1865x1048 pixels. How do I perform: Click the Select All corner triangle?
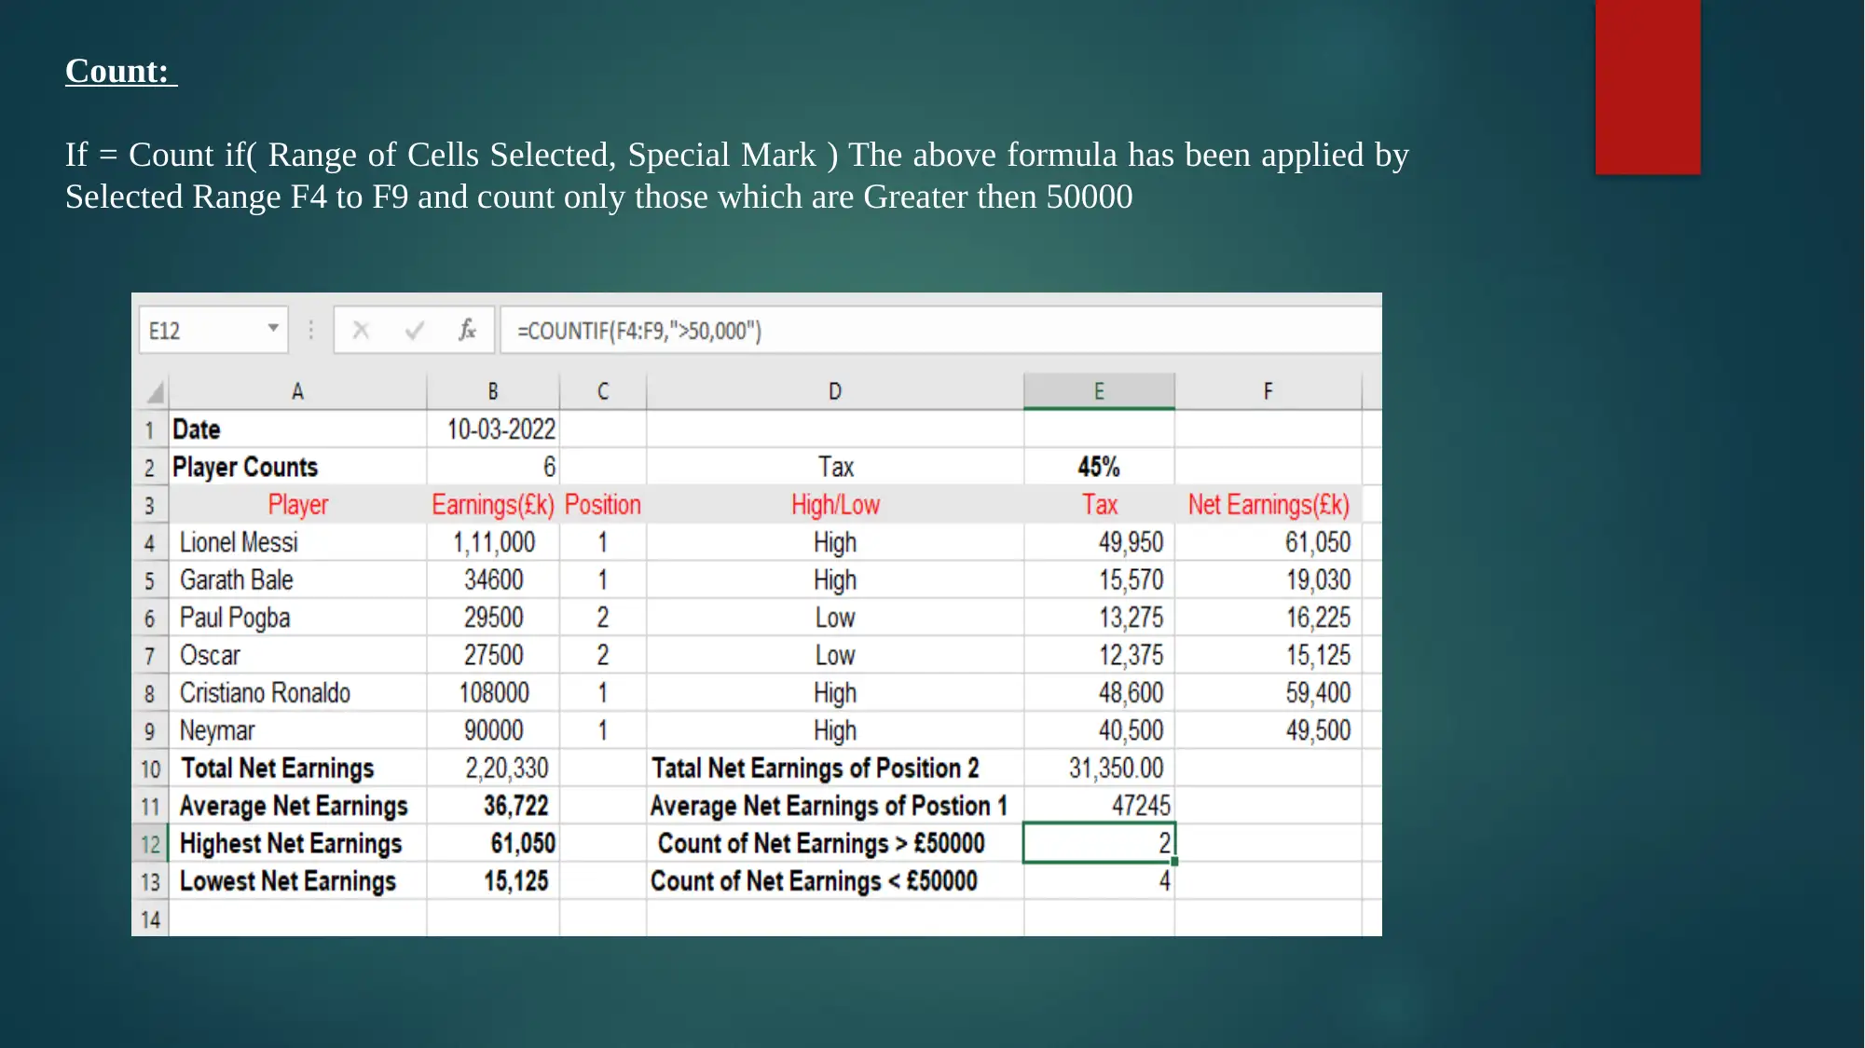[x=154, y=391]
